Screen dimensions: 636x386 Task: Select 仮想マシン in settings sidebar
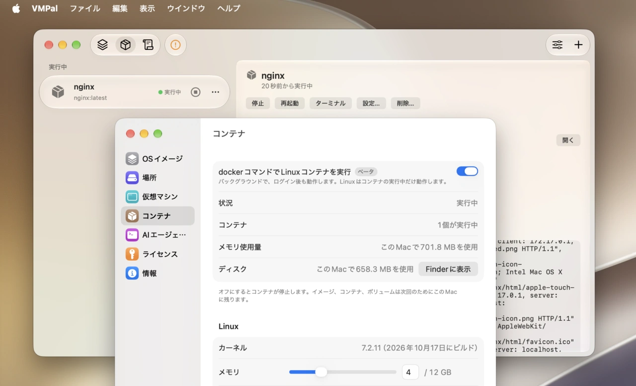pos(158,196)
